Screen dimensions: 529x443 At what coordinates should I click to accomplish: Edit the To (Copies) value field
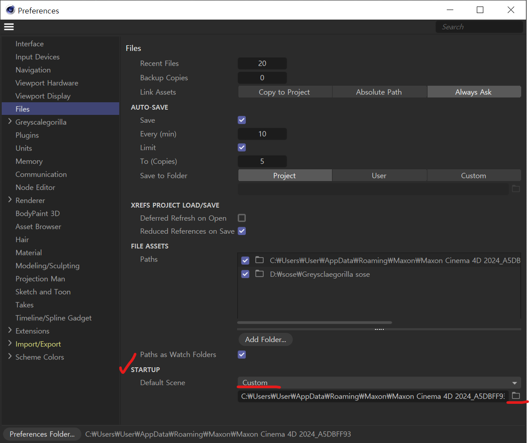pos(262,161)
